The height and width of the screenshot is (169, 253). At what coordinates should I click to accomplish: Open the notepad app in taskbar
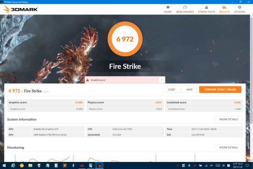(47, 165)
